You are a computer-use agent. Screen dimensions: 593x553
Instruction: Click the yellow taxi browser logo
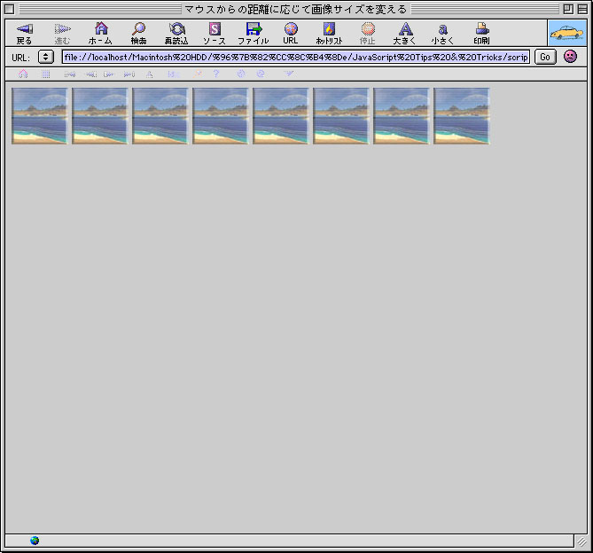(567, 33)
